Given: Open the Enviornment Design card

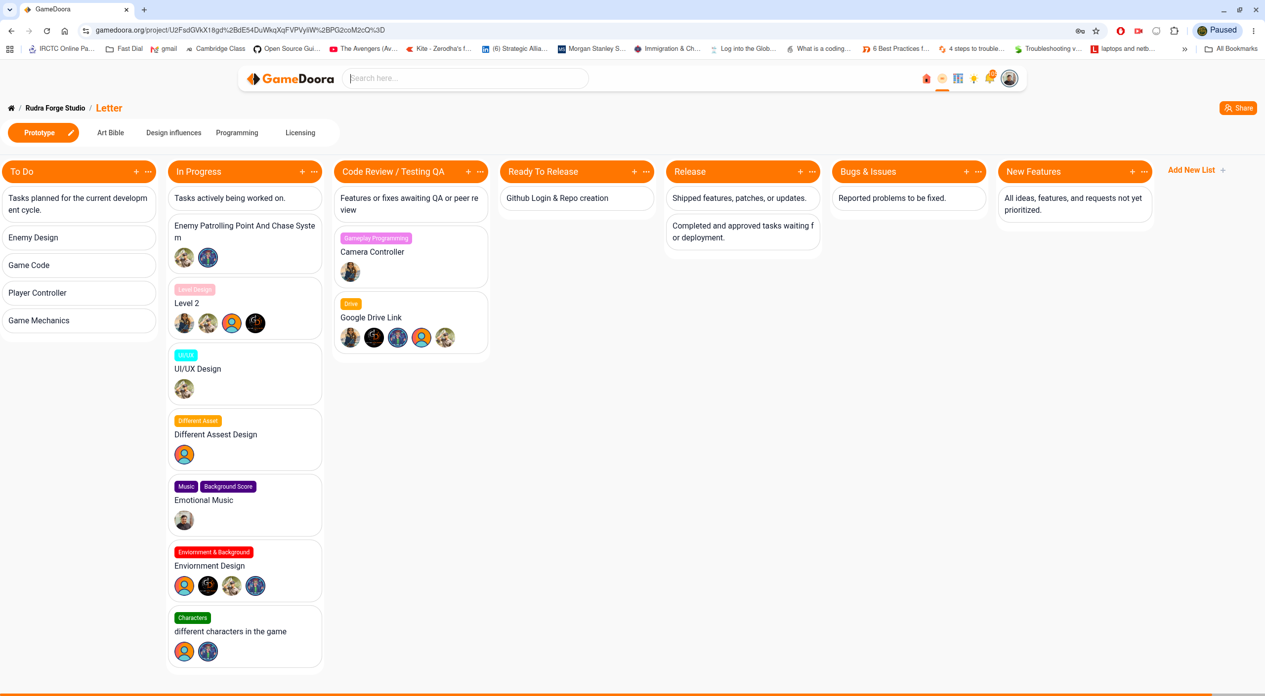Looking at the screenshot, I should point(245,571).
